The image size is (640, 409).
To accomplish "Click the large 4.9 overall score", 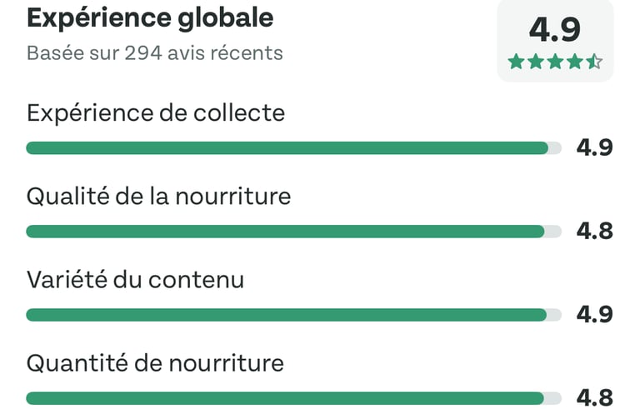I will (555, 30).
